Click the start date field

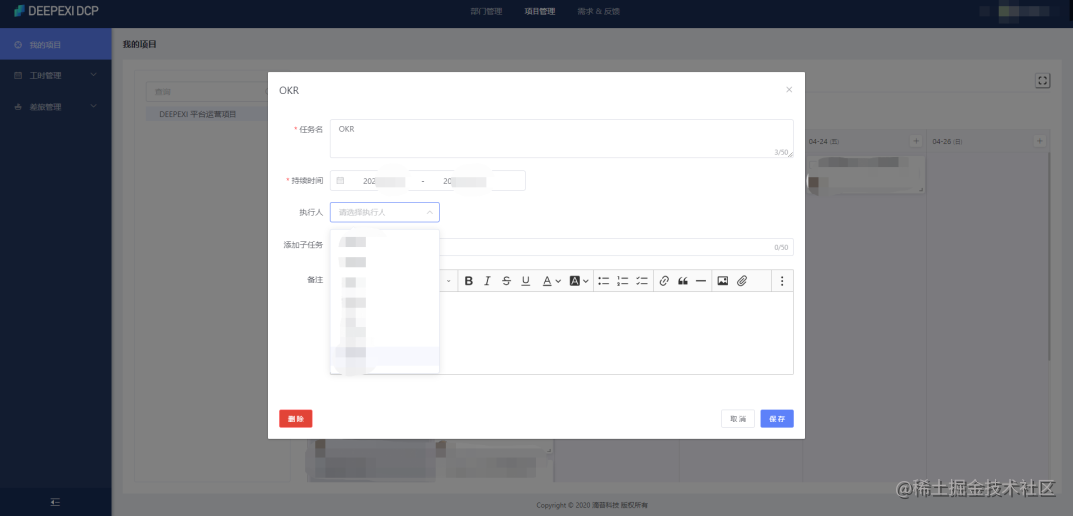click(384, 181)
